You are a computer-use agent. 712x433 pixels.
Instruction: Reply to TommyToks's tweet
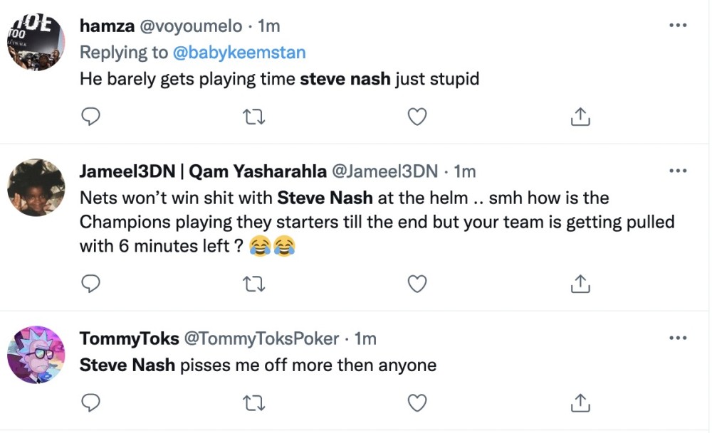click(x=90, y=403)
